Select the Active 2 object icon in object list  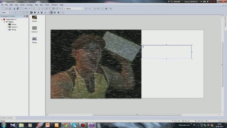pyautogui.click(x=34, y=28)
